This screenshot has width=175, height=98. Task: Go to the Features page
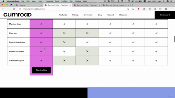[x=63, y=15]
